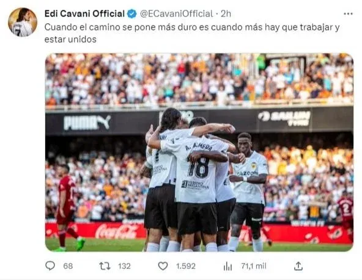Click the 1.592 likes count
This screenshot has width=362, height=280.
pos(186,266)
